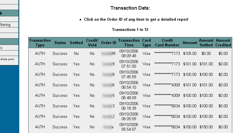Open Order ID for the 06:48:09 transaction

[x=109, y=95]
